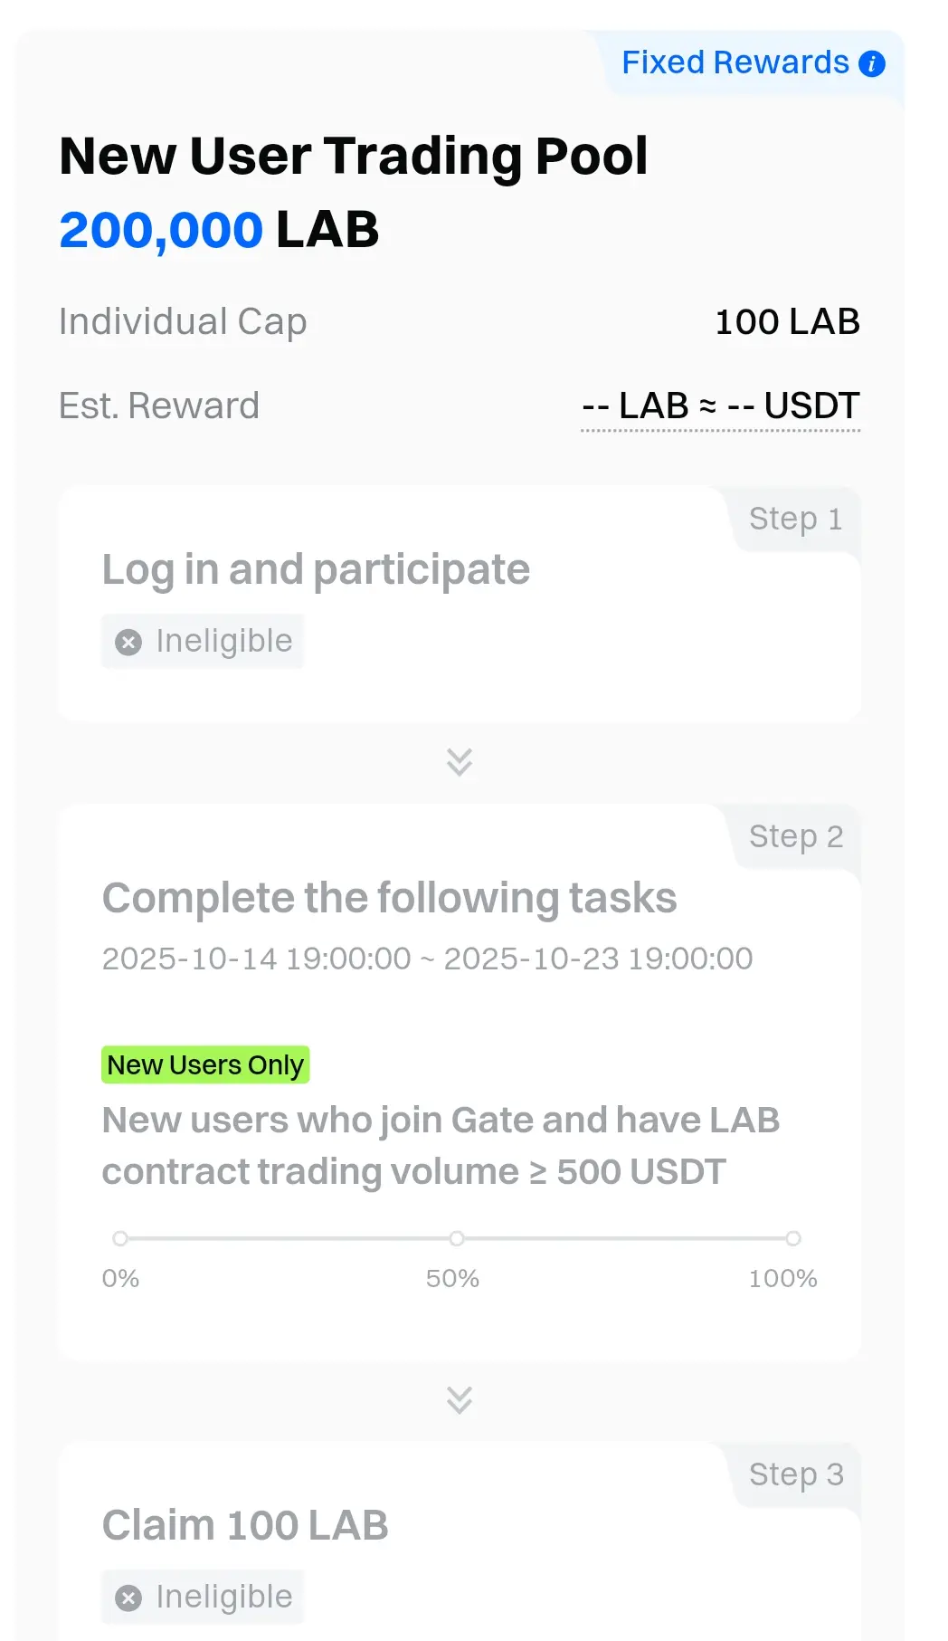Select the Step 1 tab label

(x=795, y=520)
